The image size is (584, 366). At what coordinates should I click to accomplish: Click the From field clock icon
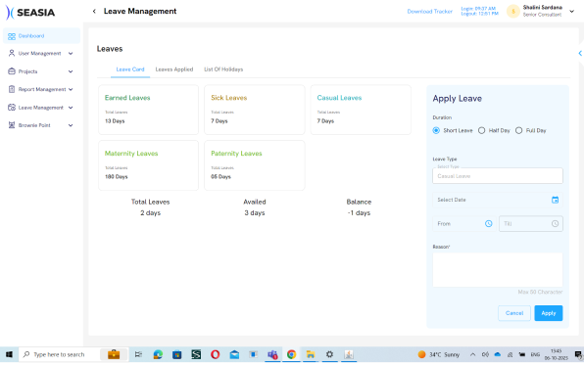[489, 223]
